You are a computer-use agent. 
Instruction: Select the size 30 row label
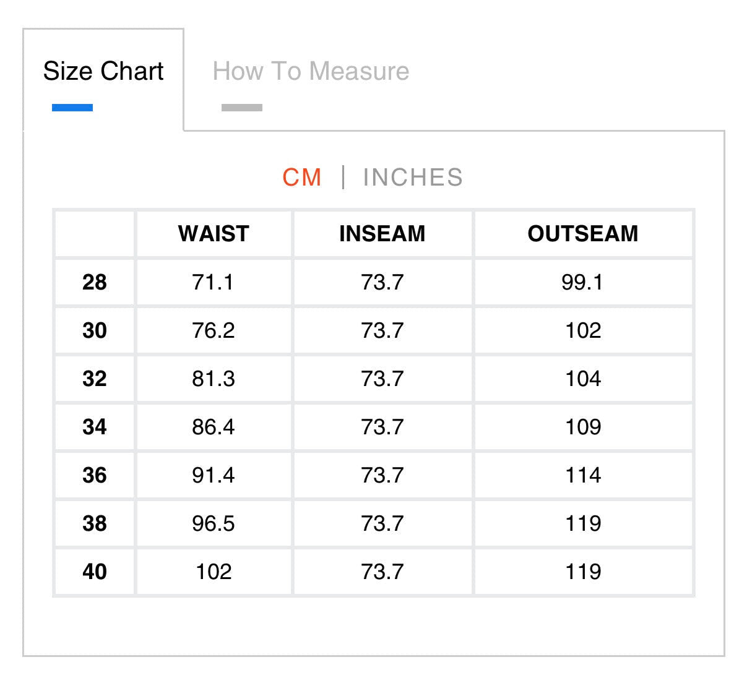coord(95,330)
